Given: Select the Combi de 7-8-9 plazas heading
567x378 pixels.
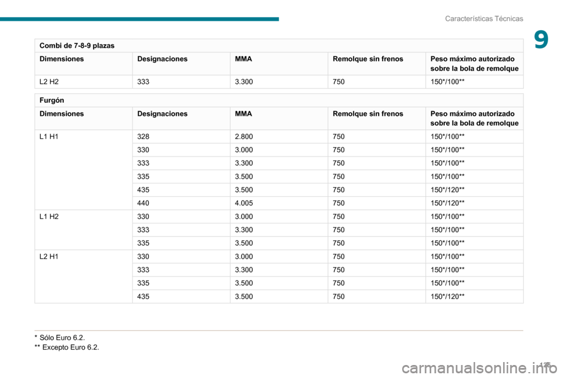Looking at the screenshot, I should click(x=77, y=45).
